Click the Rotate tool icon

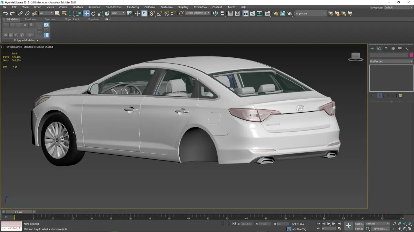pyautogui.click(x=93, y=13)
